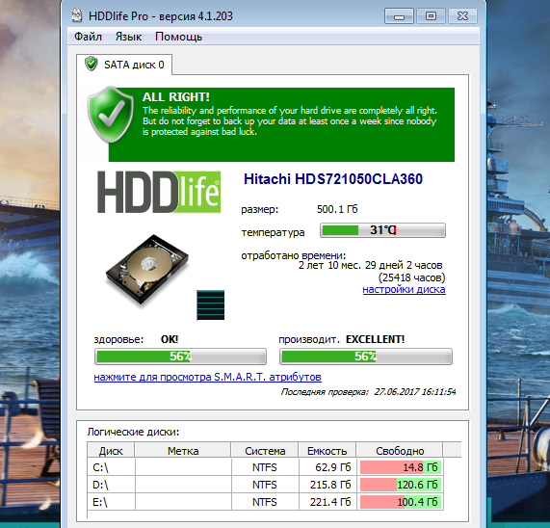Click the E:\ free space bar 100.4 Гб
Screen dimensions: 550x528
tap(401, 502)
